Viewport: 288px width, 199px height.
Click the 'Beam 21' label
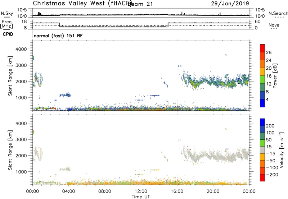(140, 4)
